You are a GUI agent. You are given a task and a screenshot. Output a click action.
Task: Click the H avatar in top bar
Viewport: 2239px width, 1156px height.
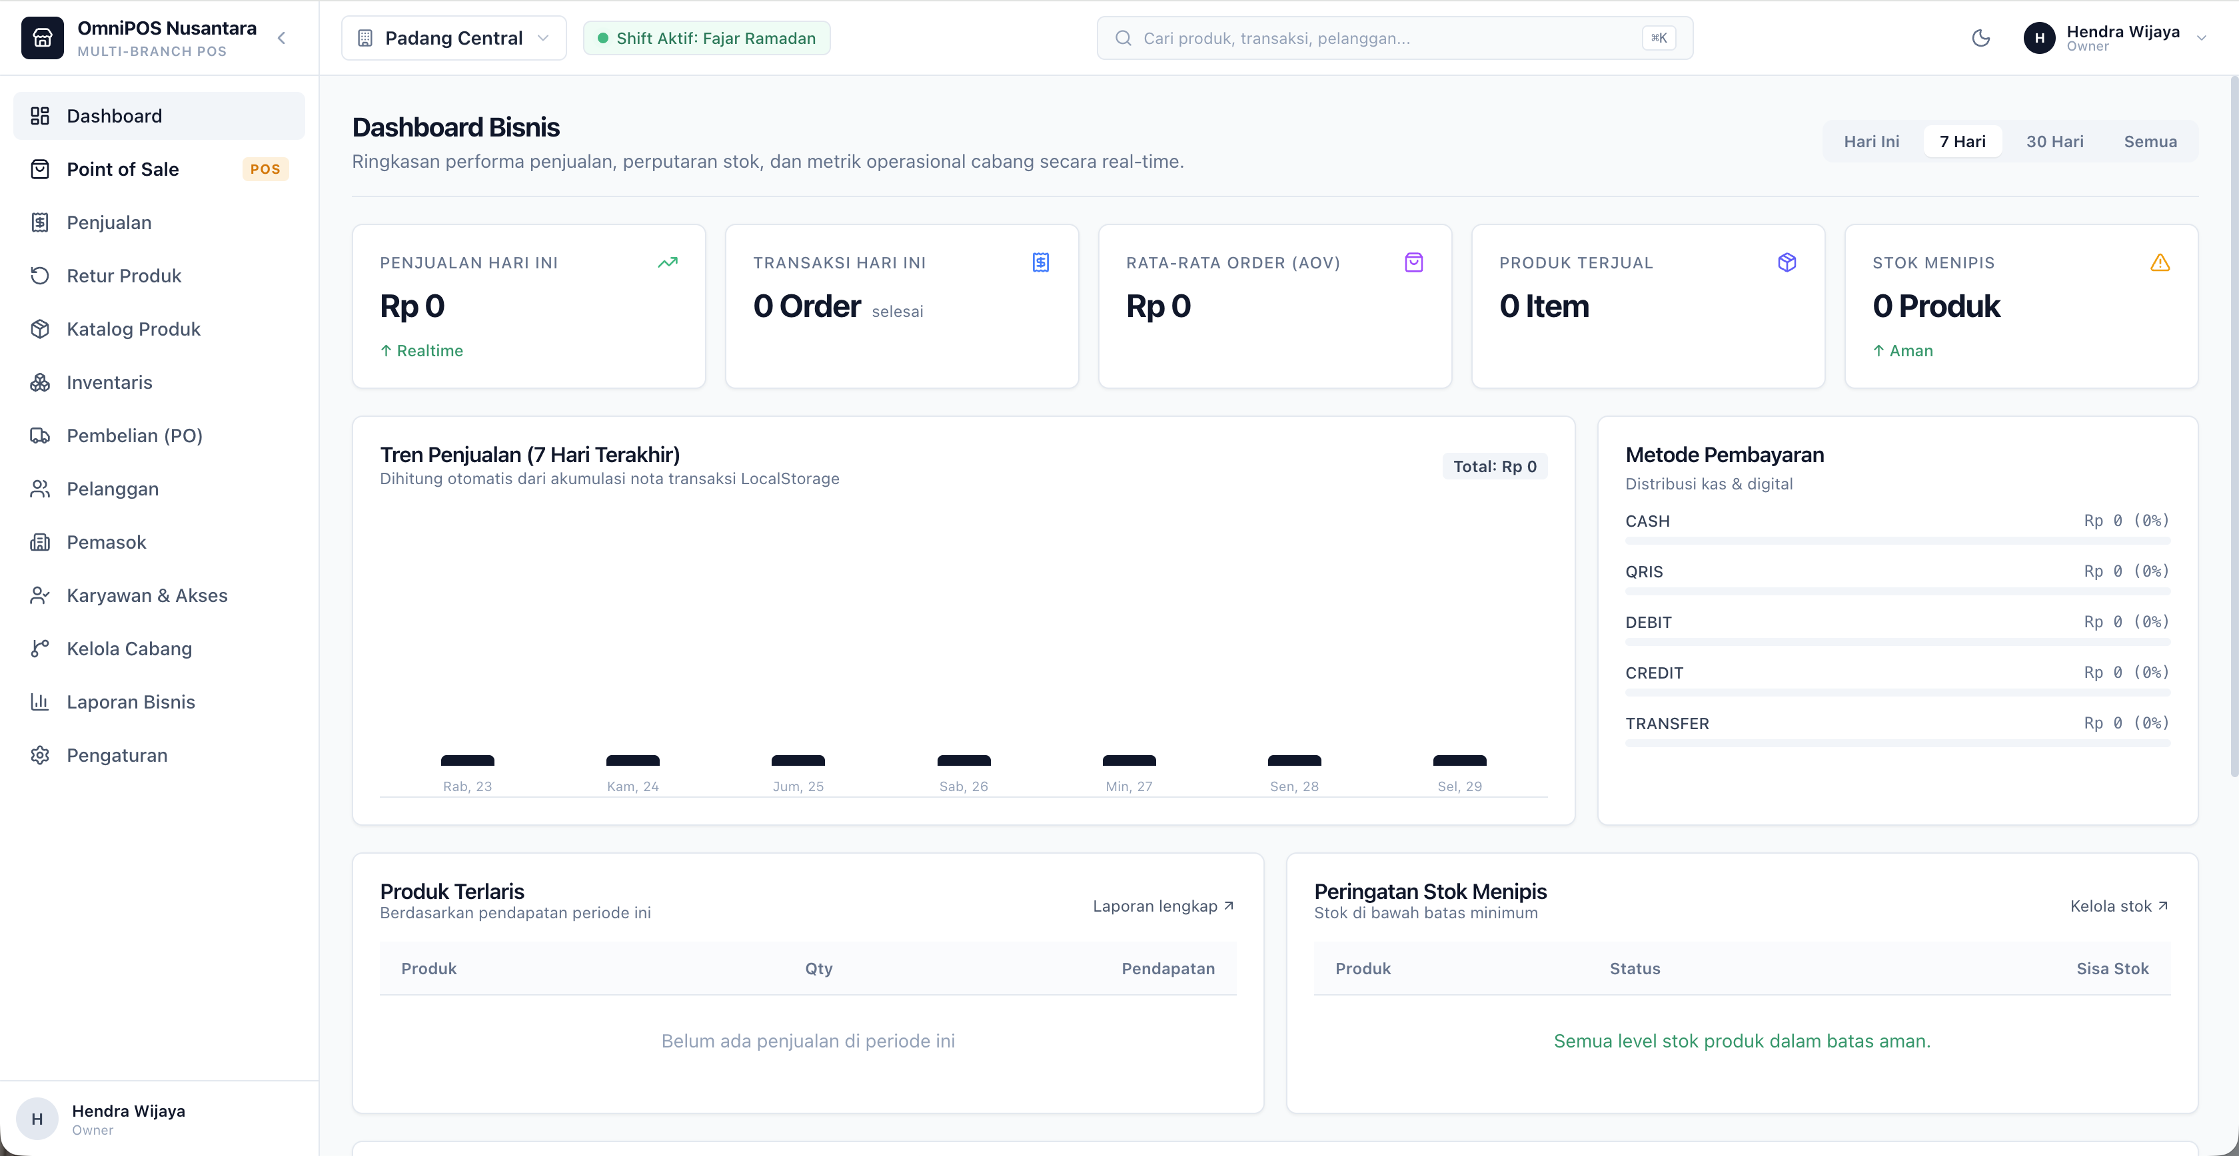pyautogui.click(x=2039, y=38)
